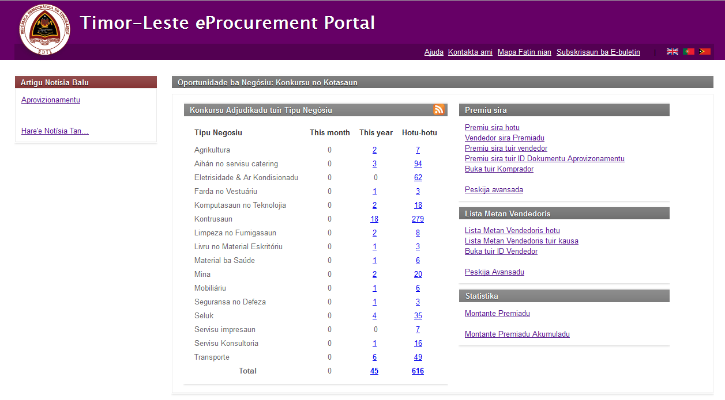The height and width of the screenshot is (400, 725).
Task: Click Hare'e Notísia Tan… link
Action: point(55,131)
